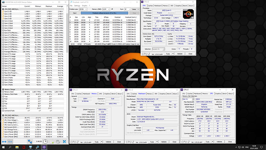Click Close in CPU-Z SPD window
This screenshot has width=266, height=150.
pyautogui.click(x=230, y=141)
